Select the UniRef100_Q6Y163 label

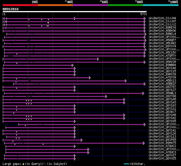click(x=162, y=106)
